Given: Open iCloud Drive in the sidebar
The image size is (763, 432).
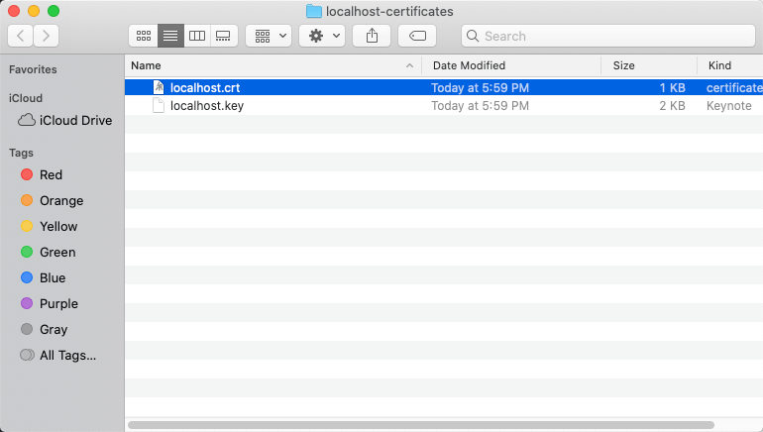Looking at the screenshot, I should point(64,120).
